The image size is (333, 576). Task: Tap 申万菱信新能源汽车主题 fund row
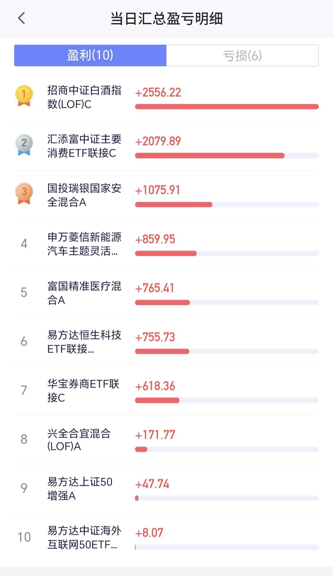point(166,244)
